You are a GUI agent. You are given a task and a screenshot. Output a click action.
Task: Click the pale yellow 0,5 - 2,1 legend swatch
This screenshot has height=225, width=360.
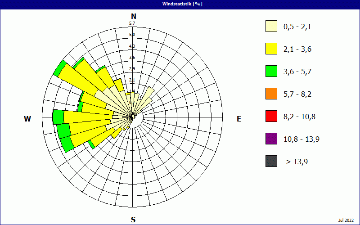pos(271,27)
